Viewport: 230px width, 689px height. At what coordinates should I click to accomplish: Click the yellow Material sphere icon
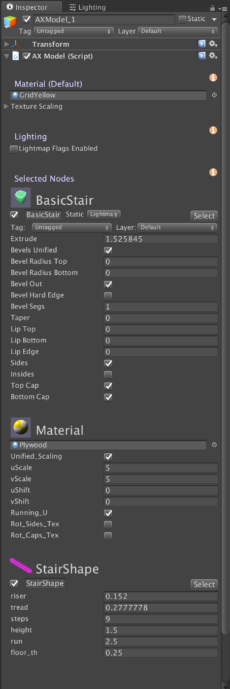click(x=21, y=427)
